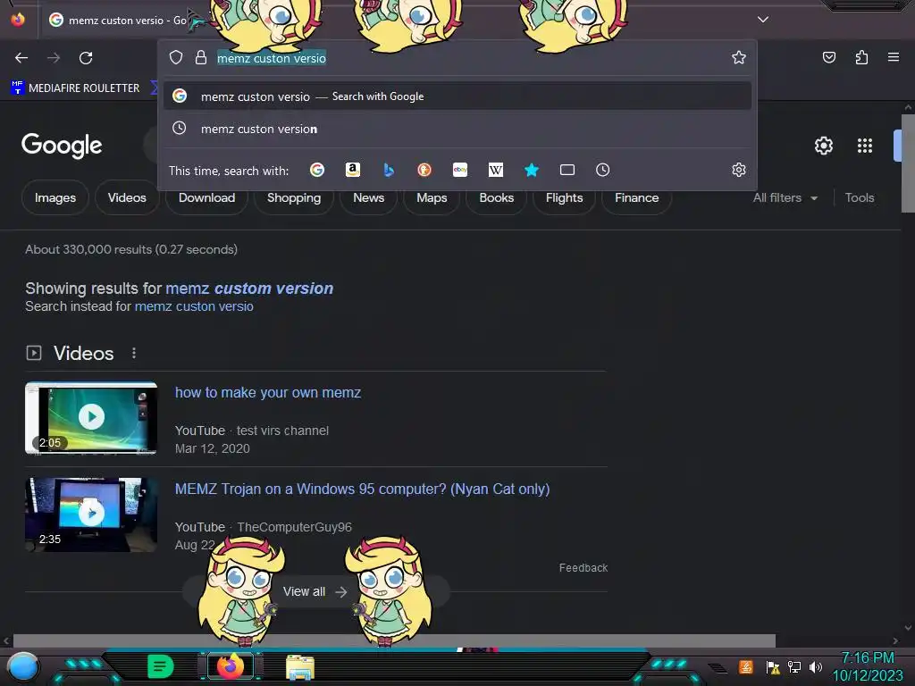Viewport: 915px width, 686px height.
Task: Search this time with Amazon icon
Action: 353,170
